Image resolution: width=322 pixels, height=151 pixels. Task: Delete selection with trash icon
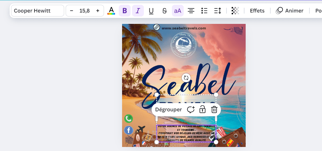[x=214, y=110]
